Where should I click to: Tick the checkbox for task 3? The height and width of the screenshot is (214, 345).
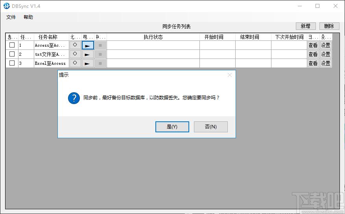pyautogui.click(x=12, y=63)
